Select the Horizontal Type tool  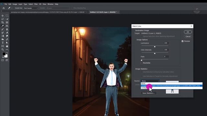(3, 43)
